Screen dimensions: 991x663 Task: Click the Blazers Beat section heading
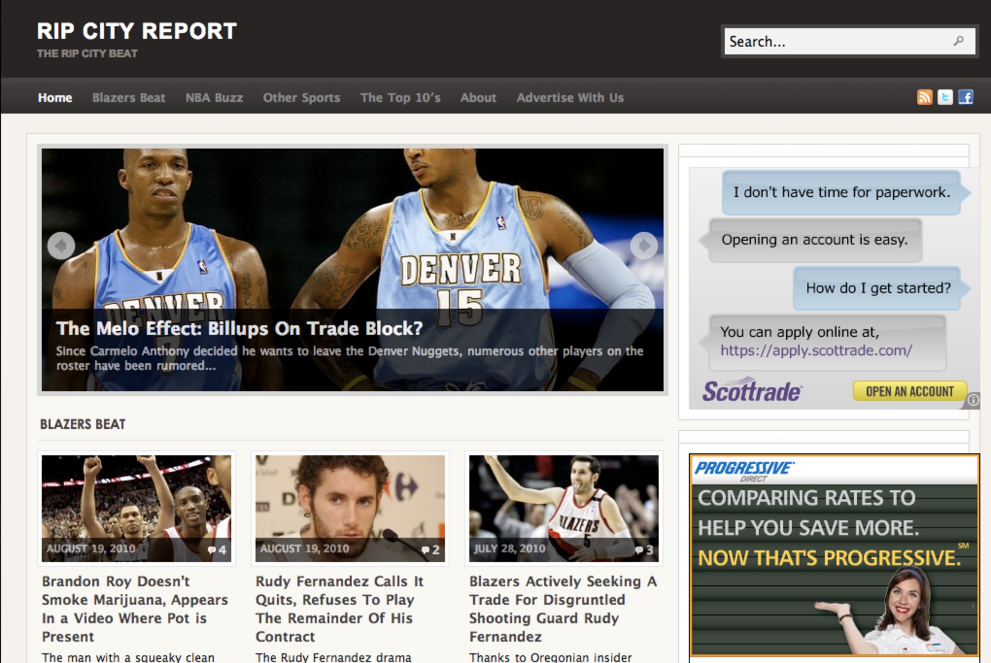pos(82,424)
